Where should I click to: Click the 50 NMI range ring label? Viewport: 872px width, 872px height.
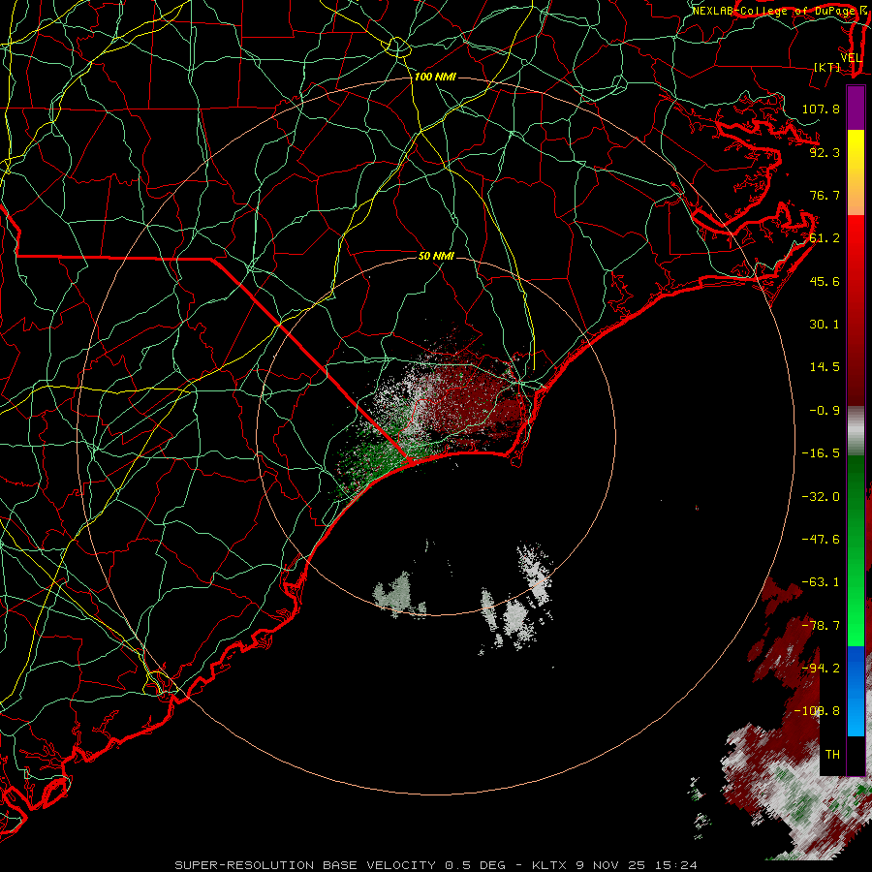point(436,256)
